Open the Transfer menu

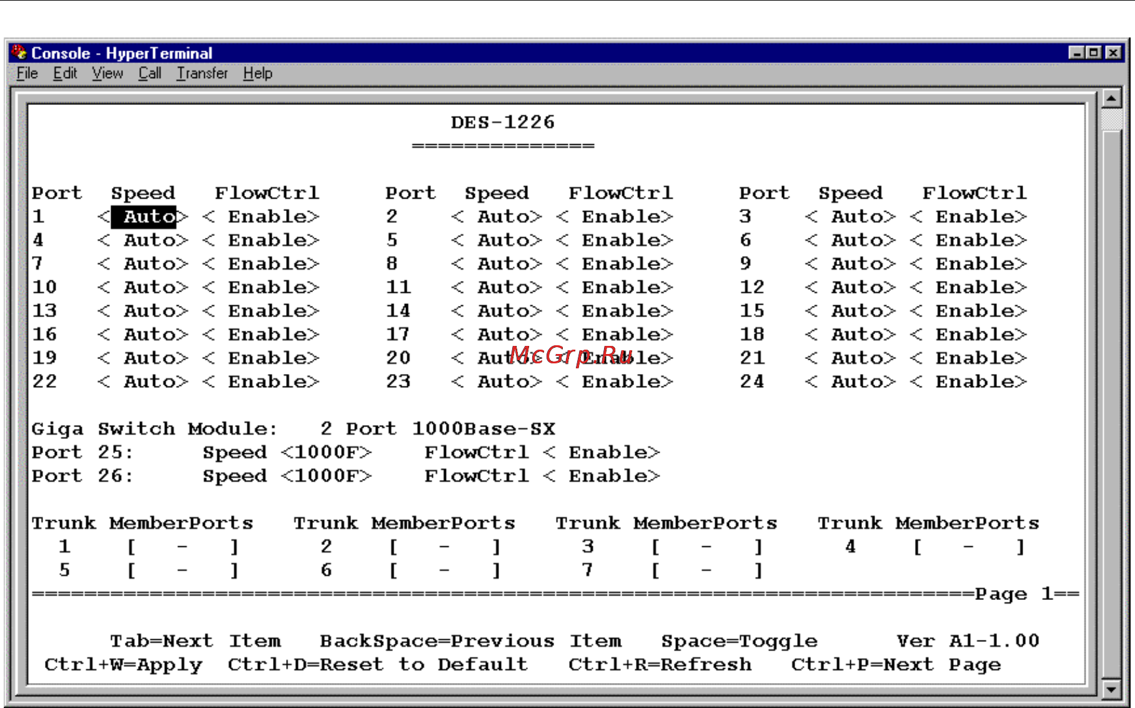point(202,73)
